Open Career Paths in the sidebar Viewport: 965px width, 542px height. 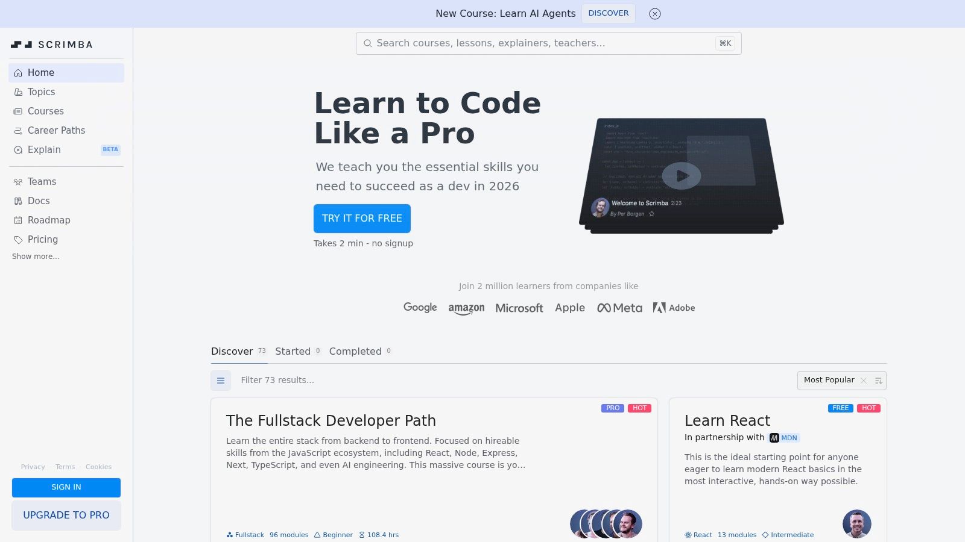coord(66,131)
